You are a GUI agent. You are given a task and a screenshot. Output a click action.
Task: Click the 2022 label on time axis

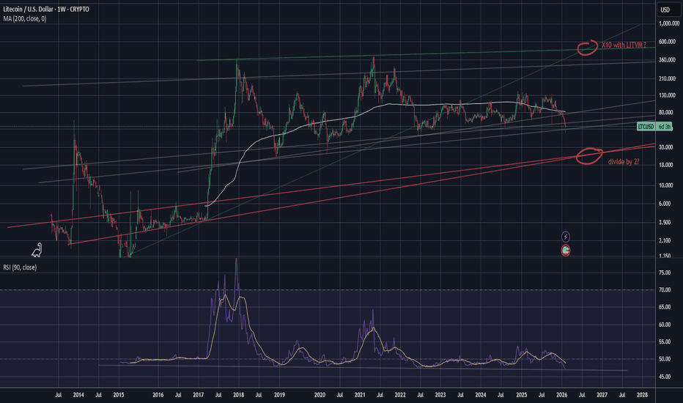(x=400, y=395)
